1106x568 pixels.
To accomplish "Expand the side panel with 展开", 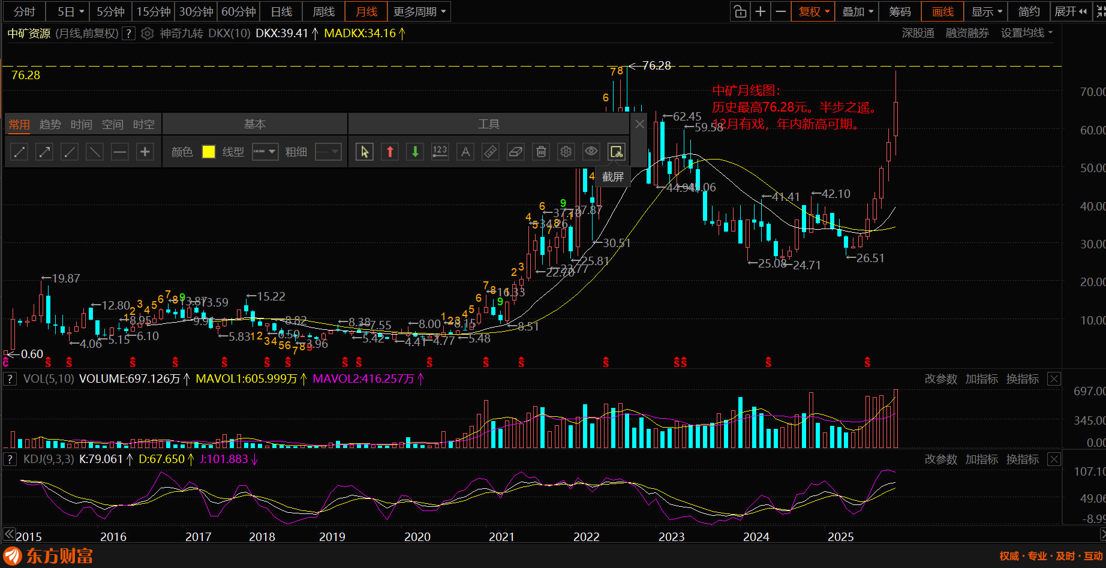I will coord(1071,11).
